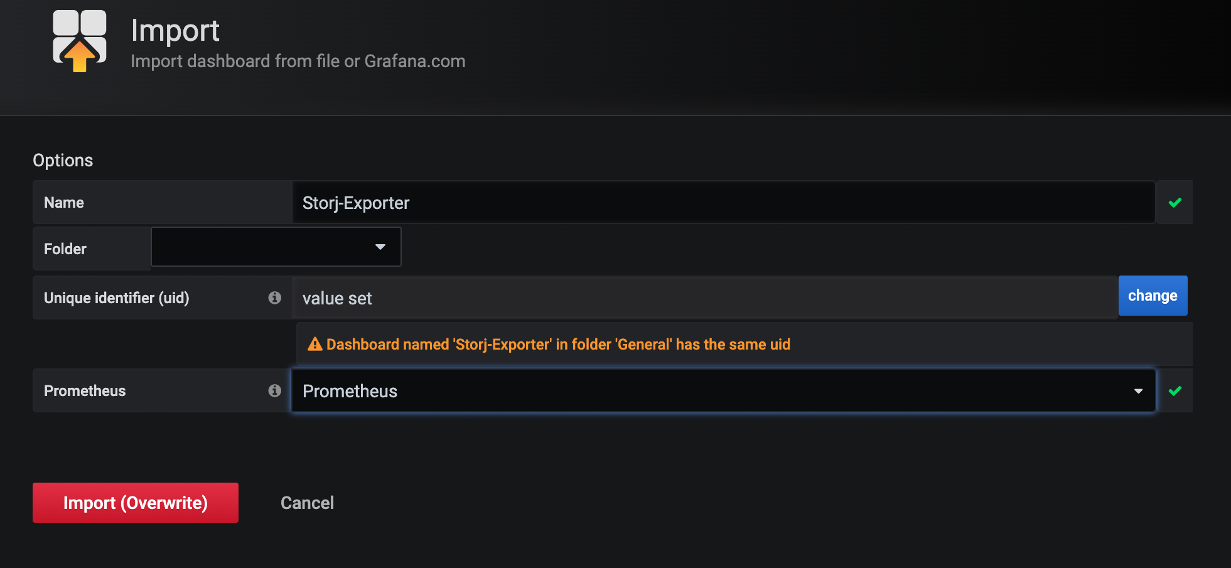Click the uid field showing value set
Screen dimensions: 1231x568
(703, 298)
